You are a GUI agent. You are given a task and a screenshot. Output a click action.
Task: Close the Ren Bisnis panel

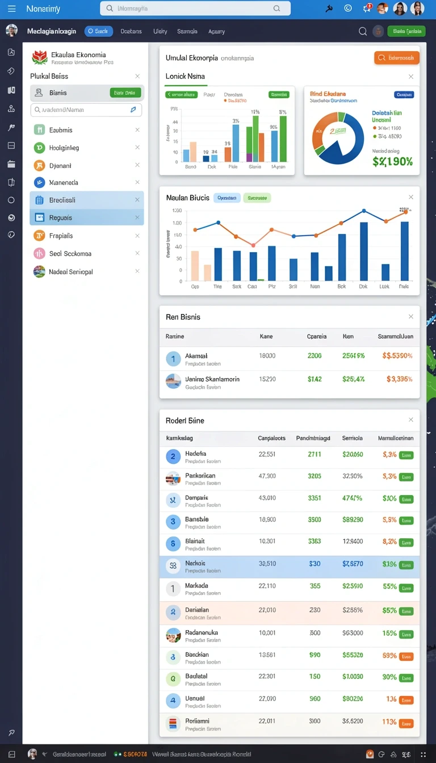pyautogui.click(x=411, y=317)
